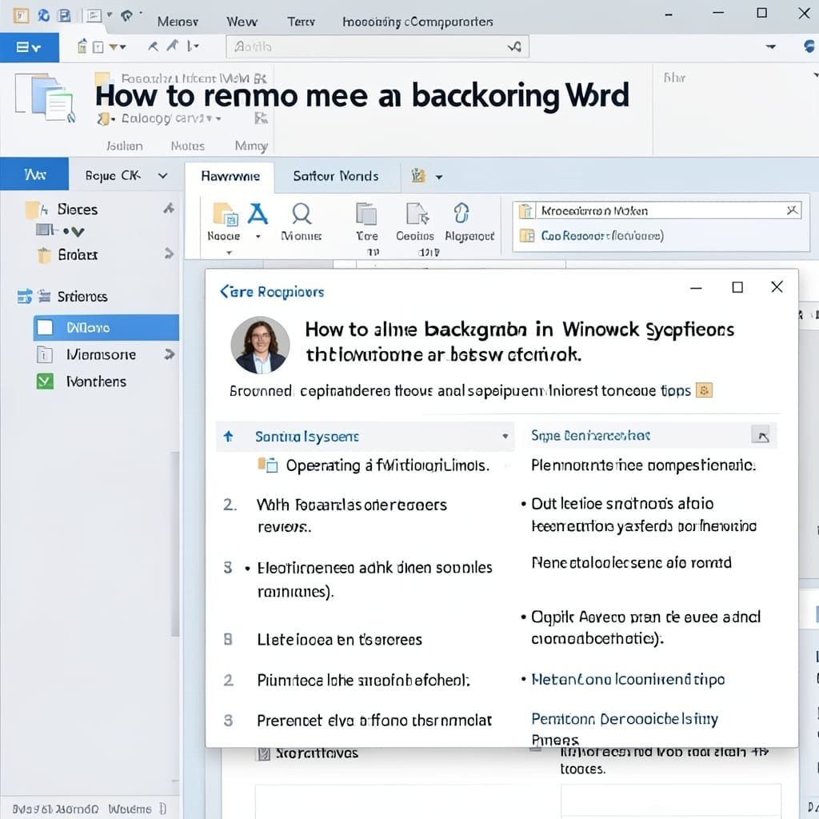Click the sidebar vertical scrollbar
The height and width of the screenshot is (819, 819).
175,543
